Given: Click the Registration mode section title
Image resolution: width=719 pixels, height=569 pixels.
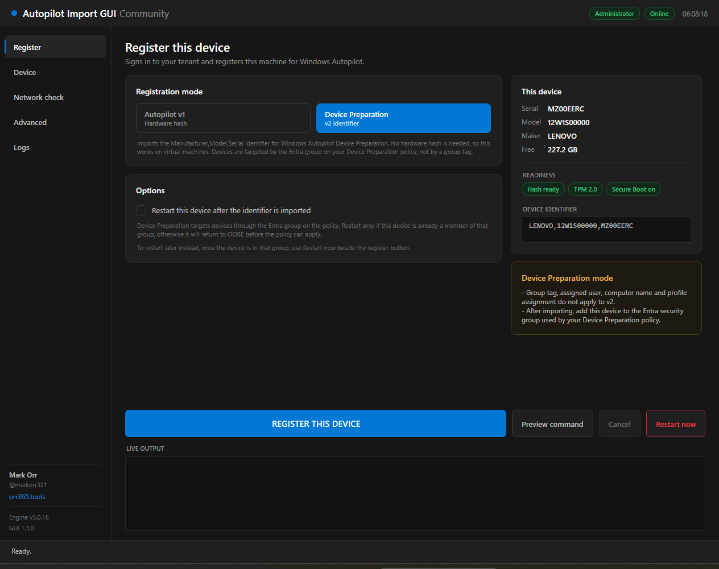Looking at the screenshot, I should coord(169,92).
